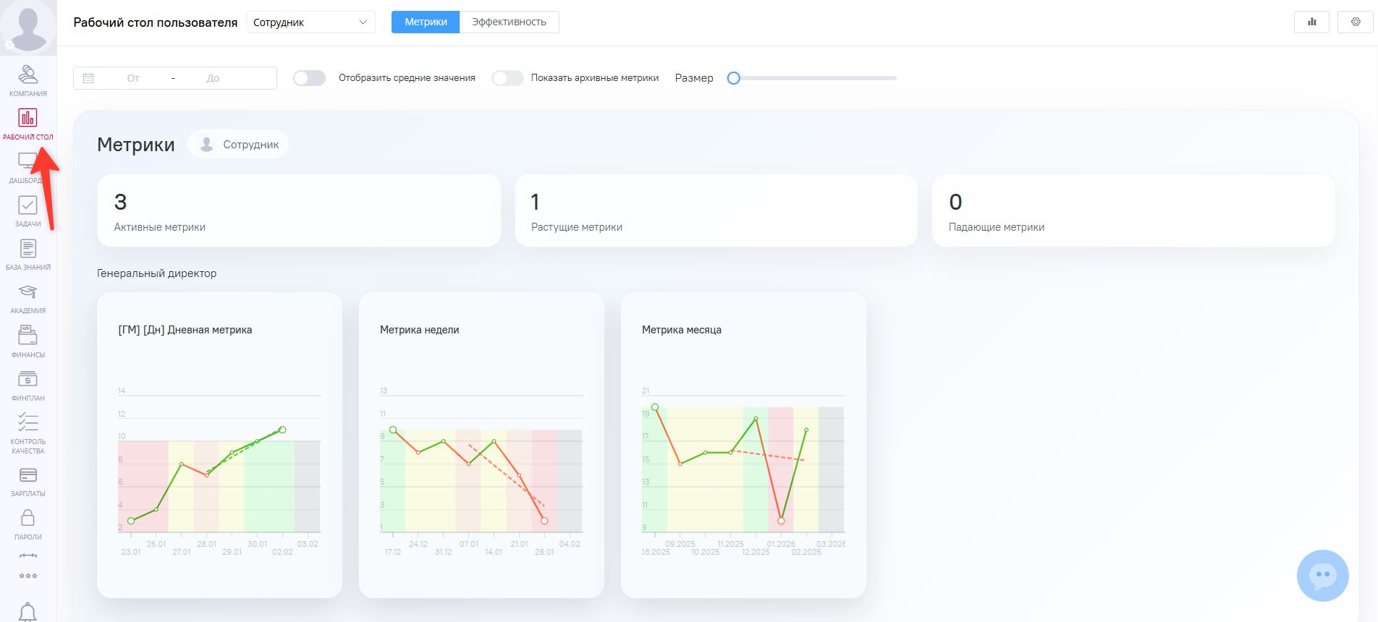Enable Отобразить средние значения toggle
1378x622 pixels.
[309, 78]
